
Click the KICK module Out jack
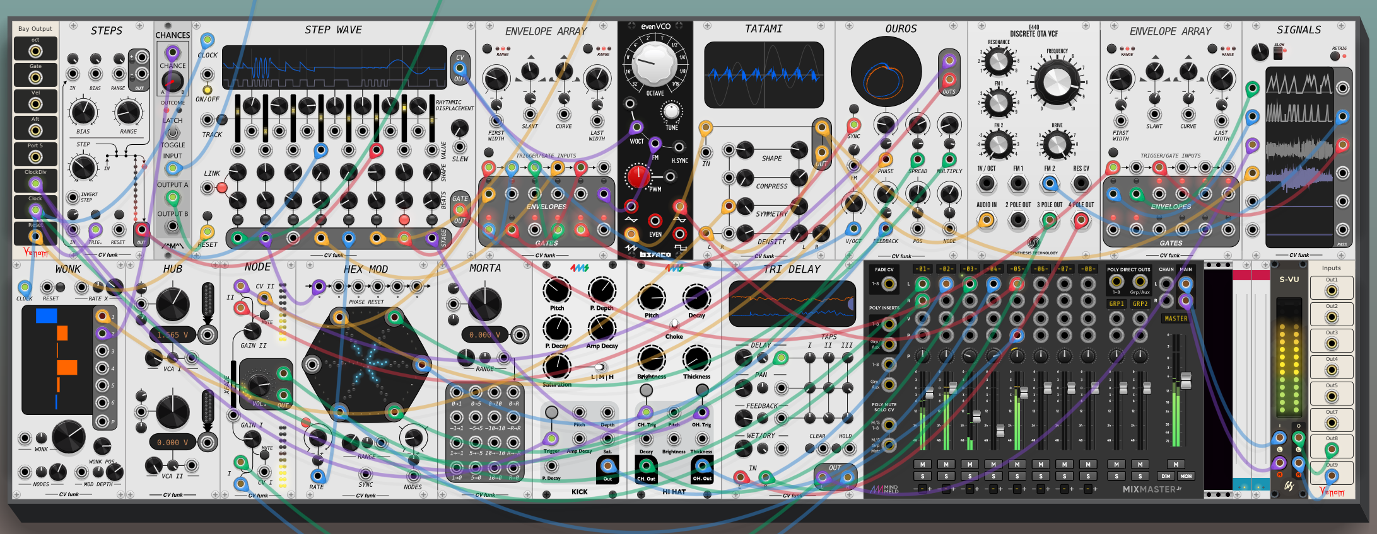607,467
